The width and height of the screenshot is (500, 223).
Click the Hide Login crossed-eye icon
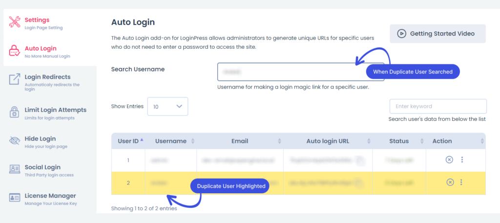15,141
